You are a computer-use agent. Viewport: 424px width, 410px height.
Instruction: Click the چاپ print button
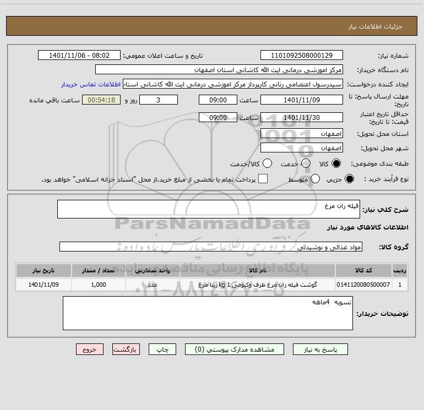coord(162,349)
